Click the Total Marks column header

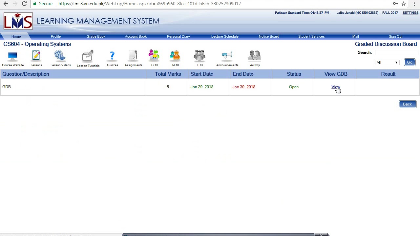click(x=168, y=74)
